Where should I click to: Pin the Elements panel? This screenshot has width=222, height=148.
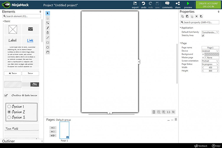[x=40, y=11]
